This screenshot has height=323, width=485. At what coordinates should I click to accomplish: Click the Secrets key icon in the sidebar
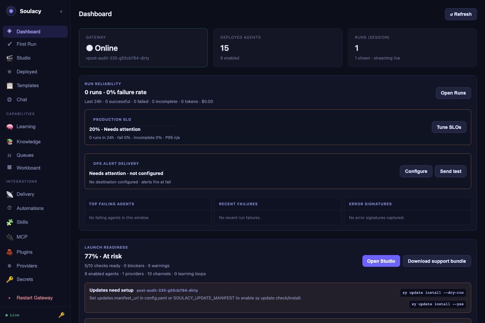click(9, 279)
